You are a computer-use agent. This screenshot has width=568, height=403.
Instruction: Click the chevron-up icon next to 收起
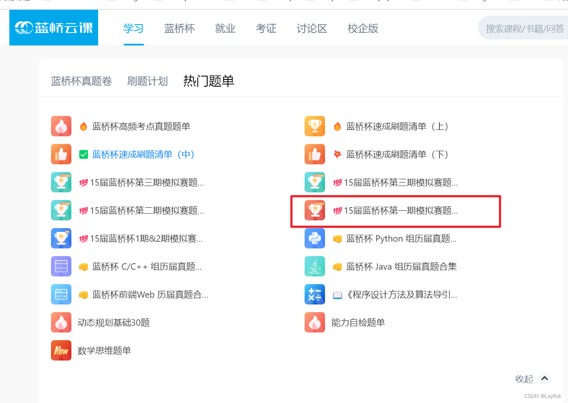tap(545, 378)
